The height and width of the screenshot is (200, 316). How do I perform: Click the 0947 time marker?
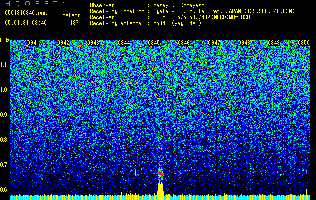click(x=214, y=43)
